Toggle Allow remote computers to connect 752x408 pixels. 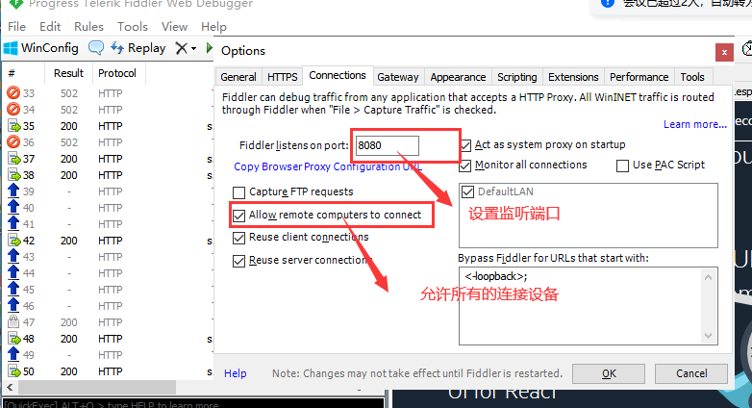[238, 216]
